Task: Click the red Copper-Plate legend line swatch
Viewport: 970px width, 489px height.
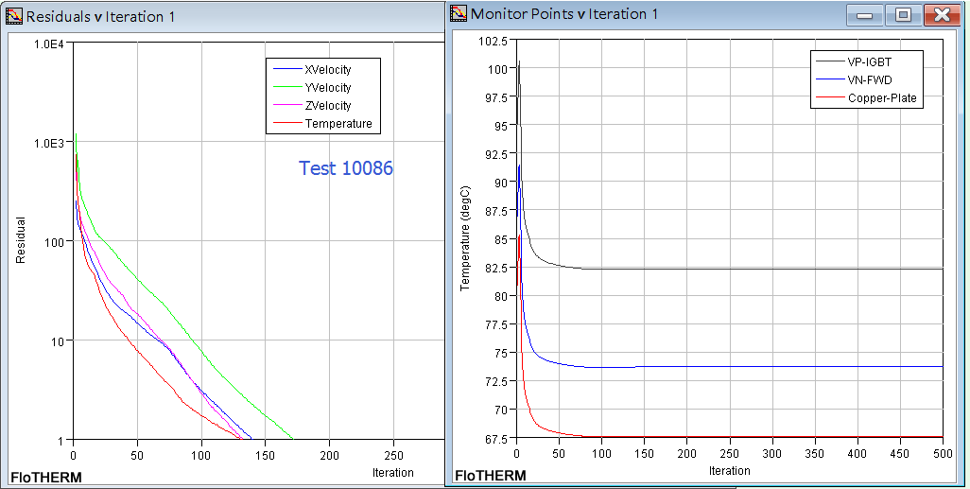Action: 830,97
